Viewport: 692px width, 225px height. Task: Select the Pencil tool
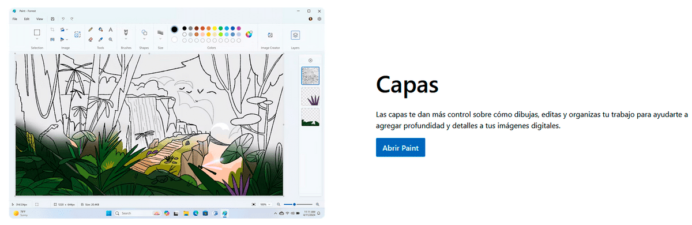(x=91, y=29)
